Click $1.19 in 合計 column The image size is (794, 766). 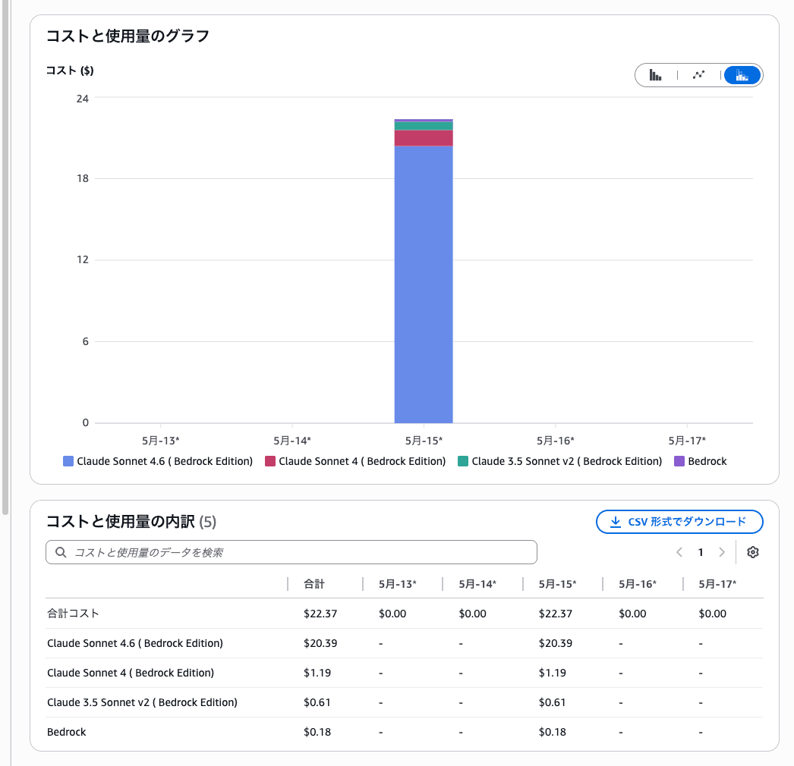[317, 673]
